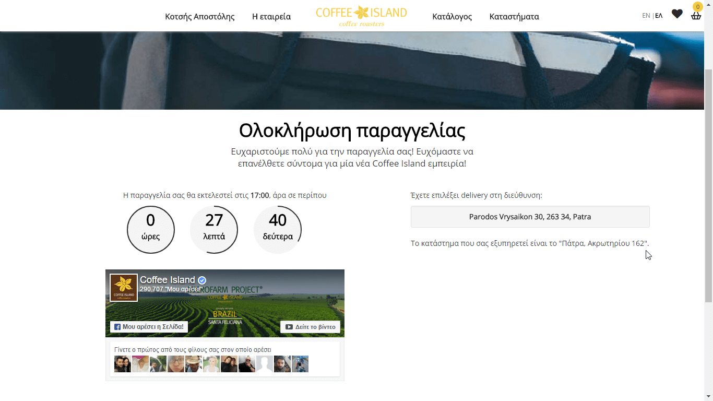Click the Έχετε επιλέξει delivery στη διεύθυνση text

click(477, 195)
